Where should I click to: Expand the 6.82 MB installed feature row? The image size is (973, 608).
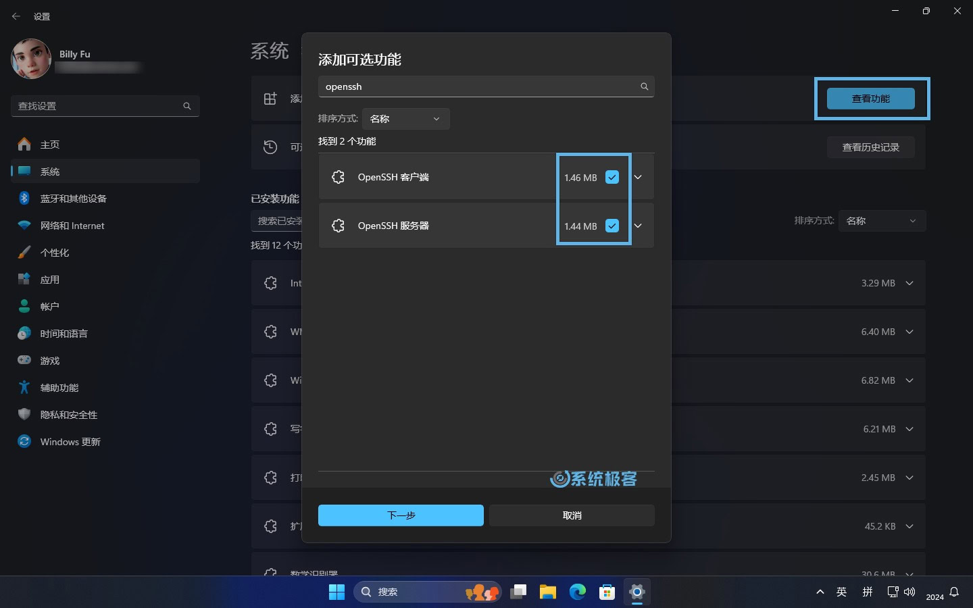point(909,380)
